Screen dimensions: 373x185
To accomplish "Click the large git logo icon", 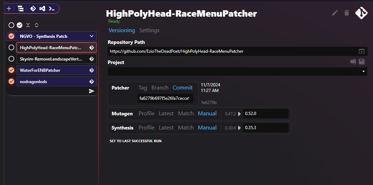I will (361, 13).
